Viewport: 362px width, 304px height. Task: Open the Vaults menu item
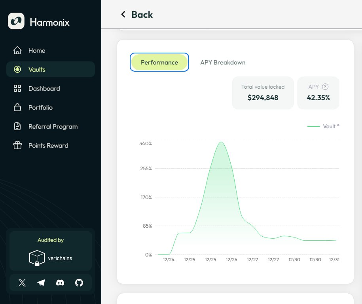[x=51, y=69]
